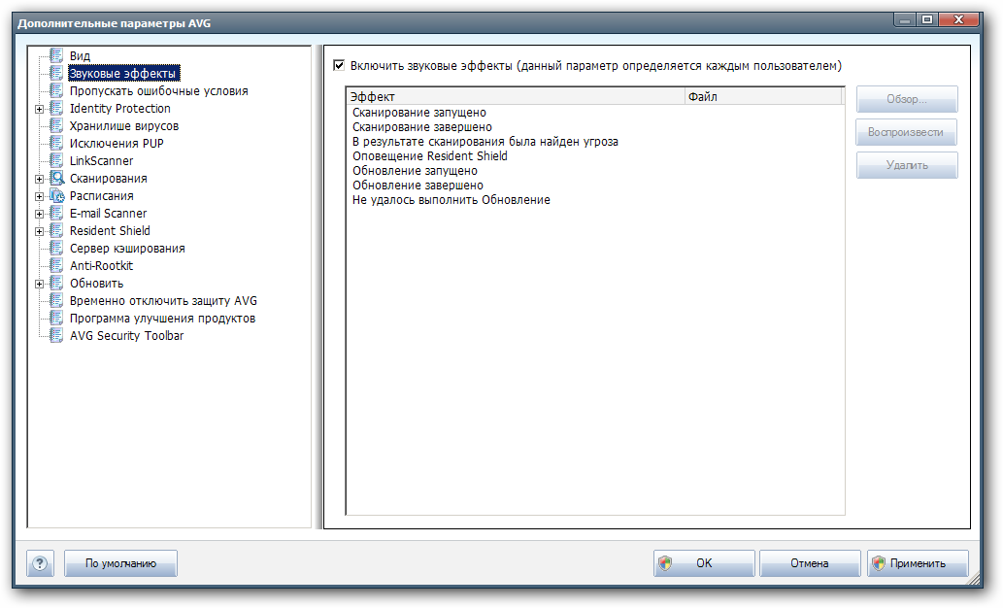This screenshot has height=608, width=1003.
Task: Click the Identity Protection page icon
Action: 56,108
